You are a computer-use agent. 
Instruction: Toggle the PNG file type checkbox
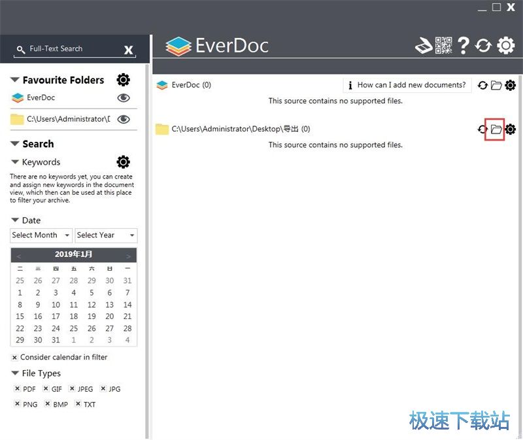point(18,403)
